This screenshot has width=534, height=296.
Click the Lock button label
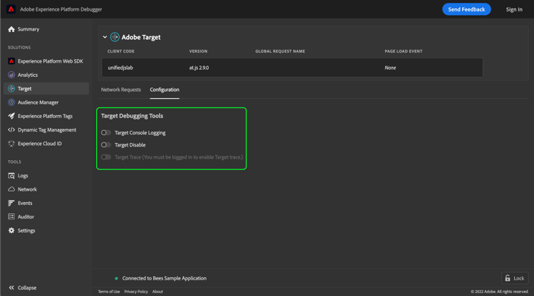click(518, 278)
